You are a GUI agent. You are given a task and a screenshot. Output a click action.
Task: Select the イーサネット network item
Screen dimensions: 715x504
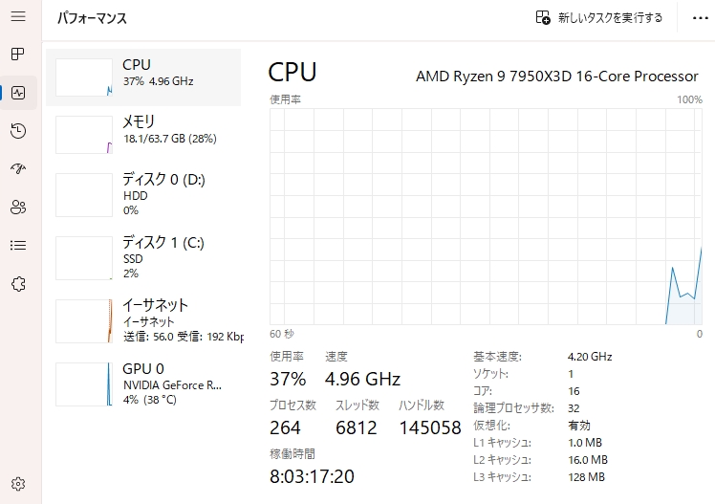pos(143,320)
